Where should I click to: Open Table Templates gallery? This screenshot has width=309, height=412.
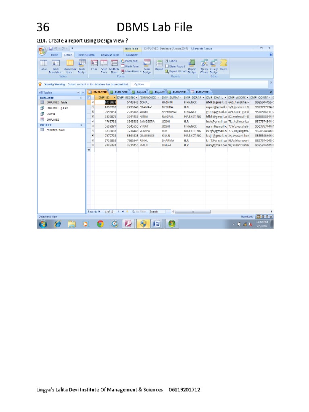tap(56, 66)
